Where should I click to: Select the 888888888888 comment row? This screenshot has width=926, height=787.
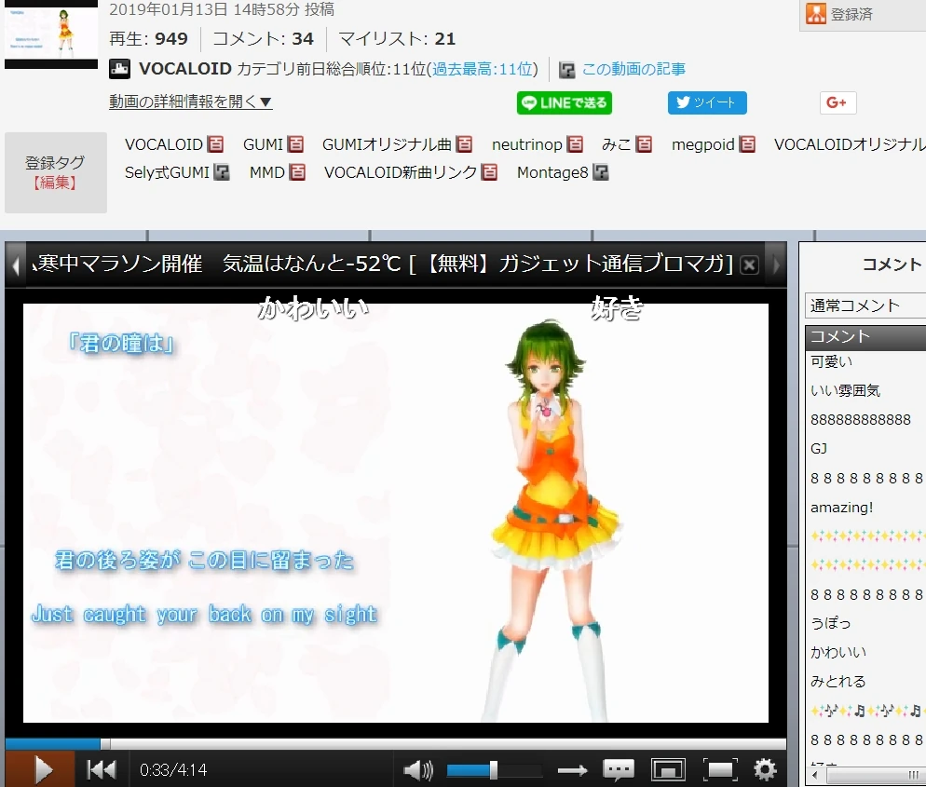[x=865, y=419]
